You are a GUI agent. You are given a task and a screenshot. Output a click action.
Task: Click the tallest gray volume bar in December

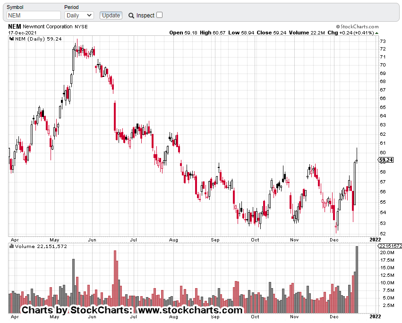tap(357, 279)
